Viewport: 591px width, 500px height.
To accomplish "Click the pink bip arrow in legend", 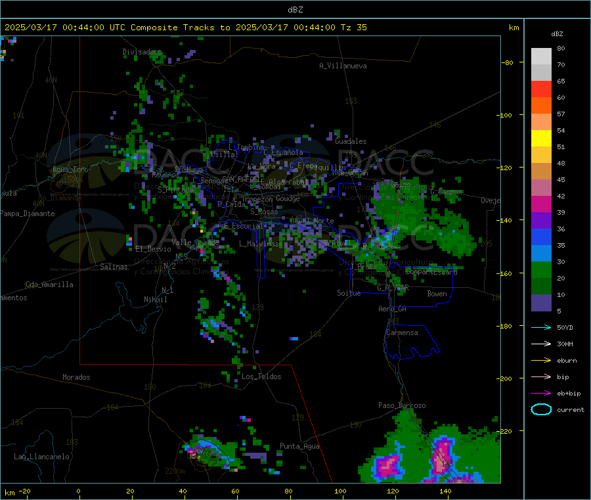I will coord(541,376).
